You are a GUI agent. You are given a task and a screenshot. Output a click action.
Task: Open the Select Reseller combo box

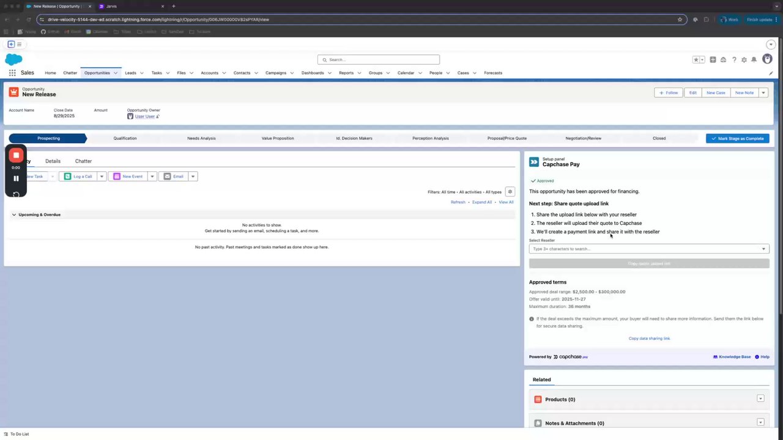649,249
